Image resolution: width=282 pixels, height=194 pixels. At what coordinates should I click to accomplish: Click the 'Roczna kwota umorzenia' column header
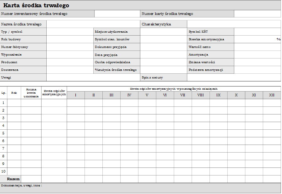pos(31,93)
